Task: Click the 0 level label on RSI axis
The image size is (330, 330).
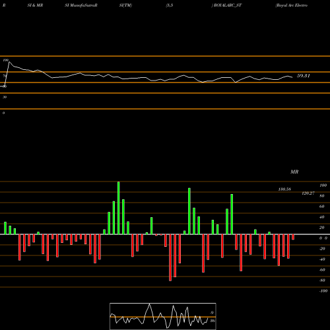Action: click(x=3, y=113)
